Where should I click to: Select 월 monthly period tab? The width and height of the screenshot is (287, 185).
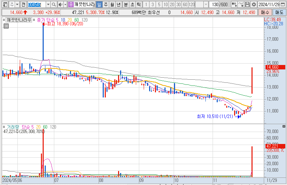(112, 4)
